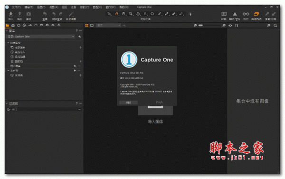
Task: Open the Capture camera tool tab
Action: (13, 25)
